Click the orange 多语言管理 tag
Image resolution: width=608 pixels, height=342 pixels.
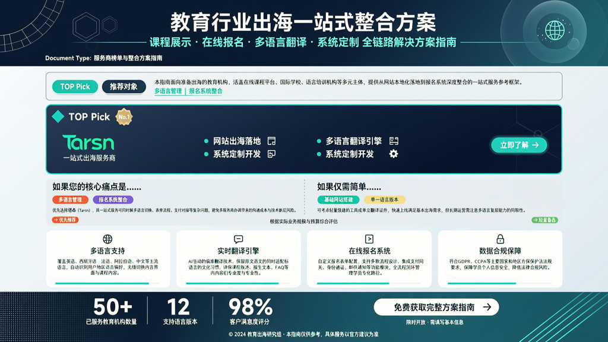[70, 199]
